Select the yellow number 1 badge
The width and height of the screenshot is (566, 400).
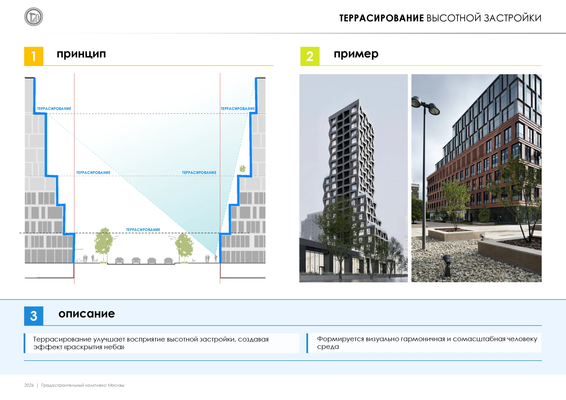(x=34, y=56)
